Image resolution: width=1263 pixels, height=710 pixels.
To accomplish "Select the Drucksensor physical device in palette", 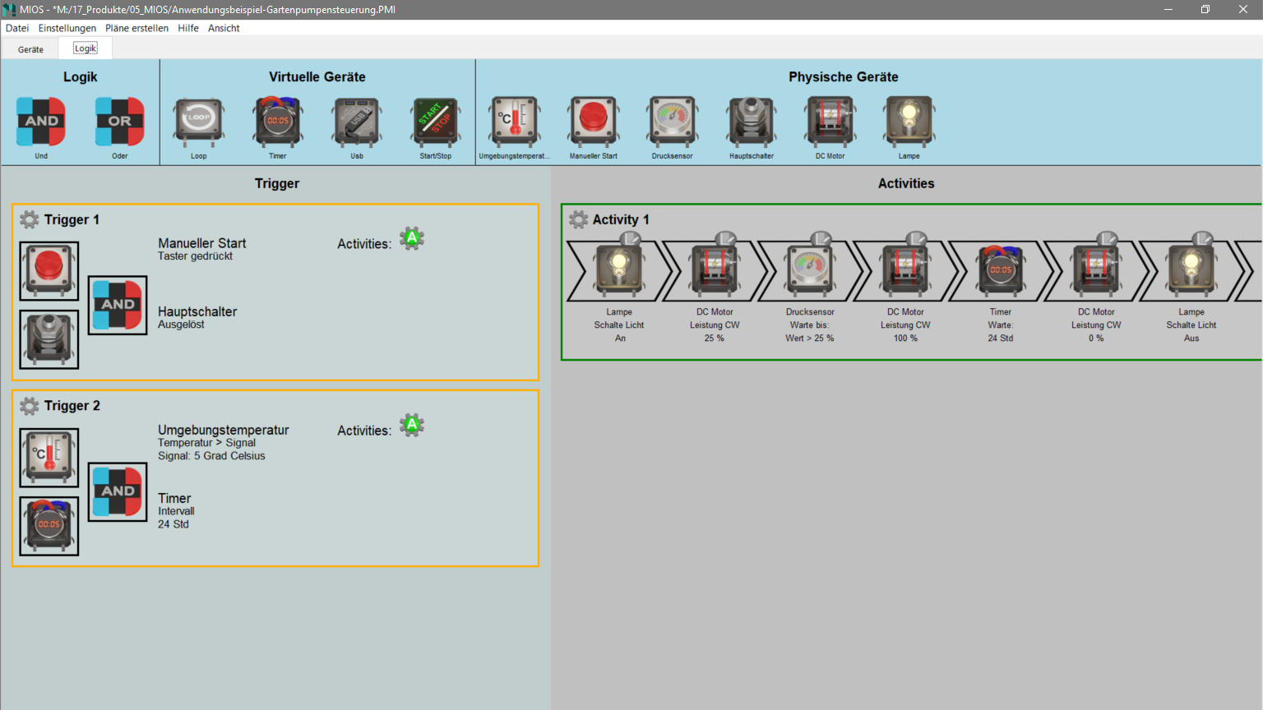I will point(672,122).
